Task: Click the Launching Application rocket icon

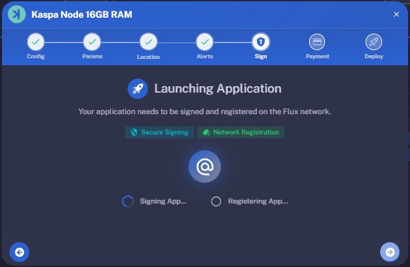Action: (137, 89)
